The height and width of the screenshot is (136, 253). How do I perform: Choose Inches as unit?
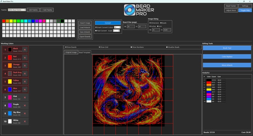coord(150,26)
